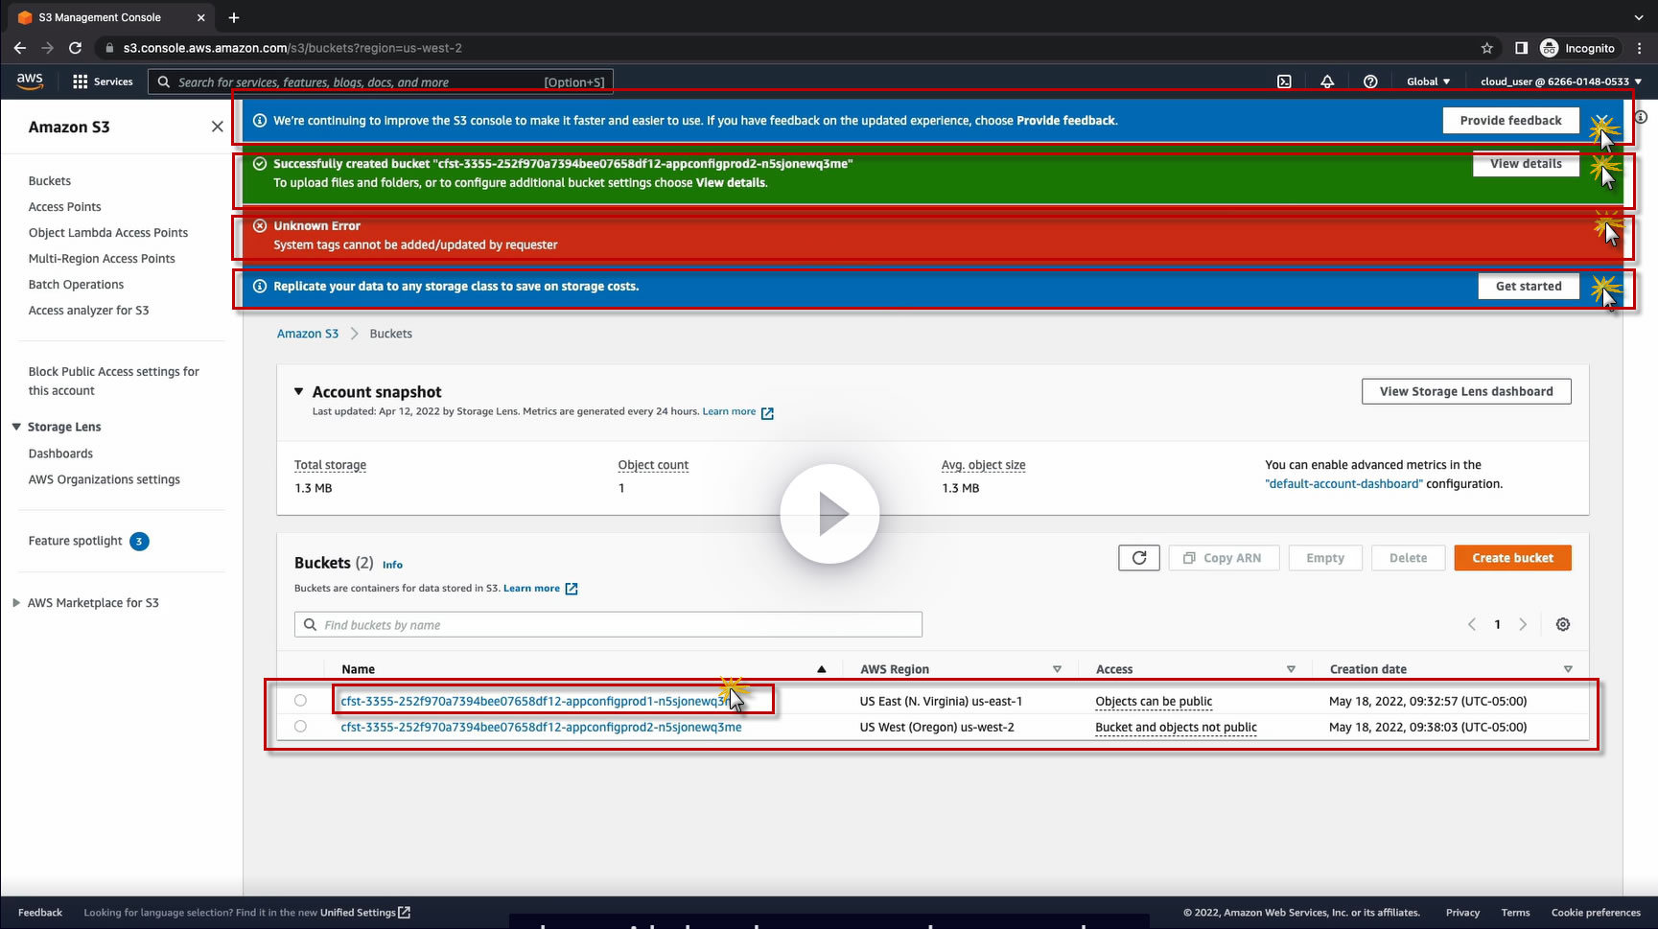Viewport: 1658px width, 929px height.
Task: Close the S3 Management Console tab
Action: pos(200,17)
